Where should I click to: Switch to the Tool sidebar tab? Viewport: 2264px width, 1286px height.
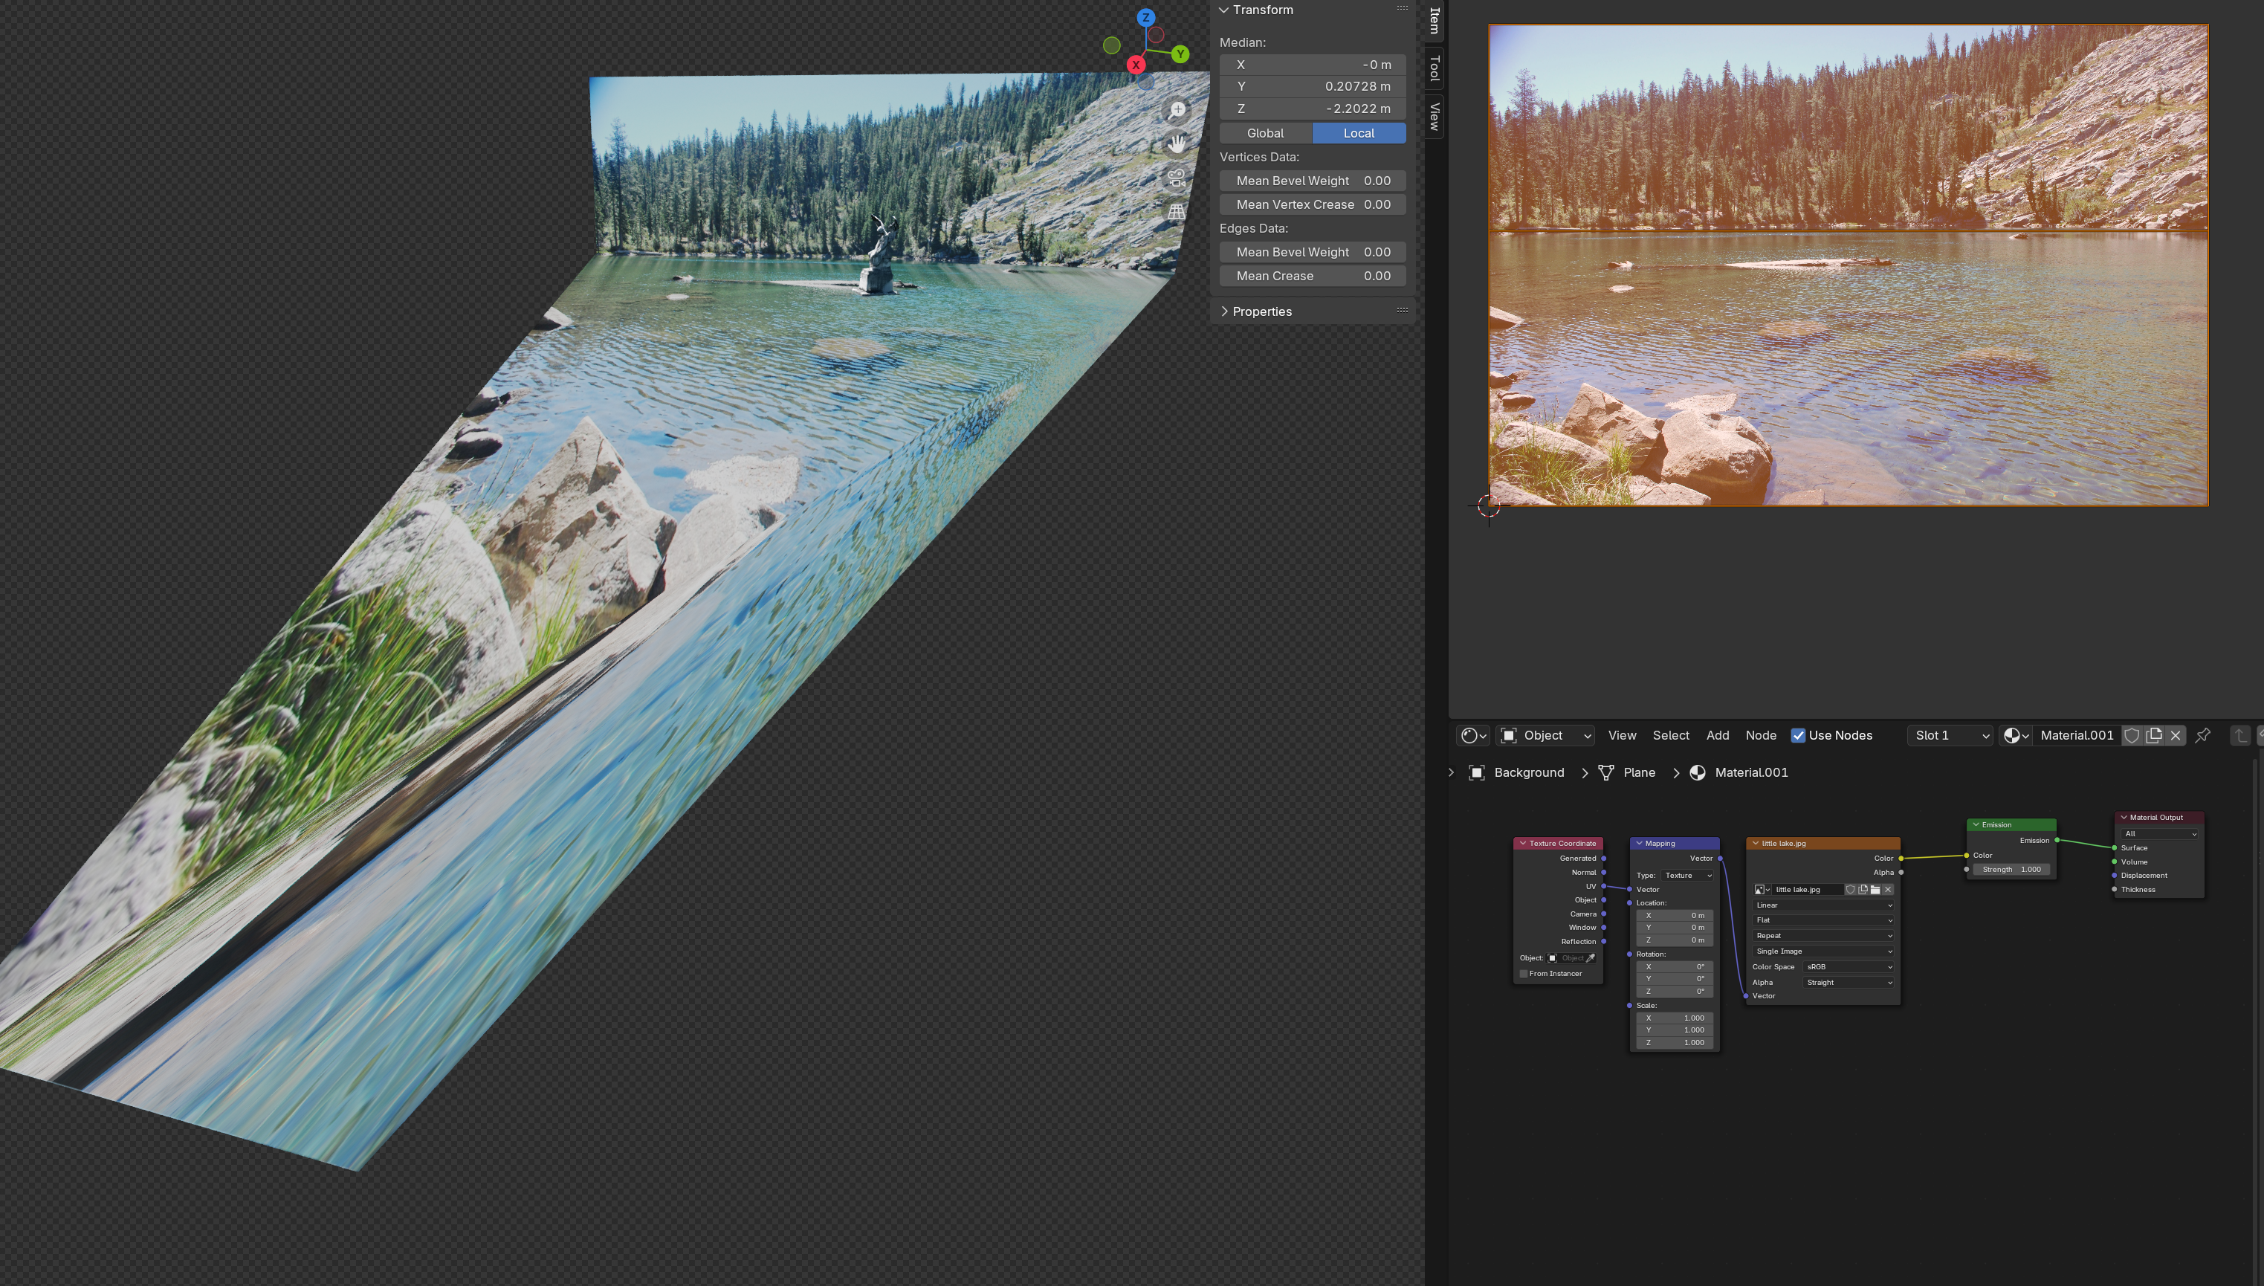[1434, 68]
